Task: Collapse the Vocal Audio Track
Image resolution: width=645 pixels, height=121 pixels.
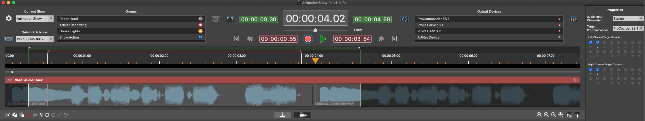Action: point(10,80)
